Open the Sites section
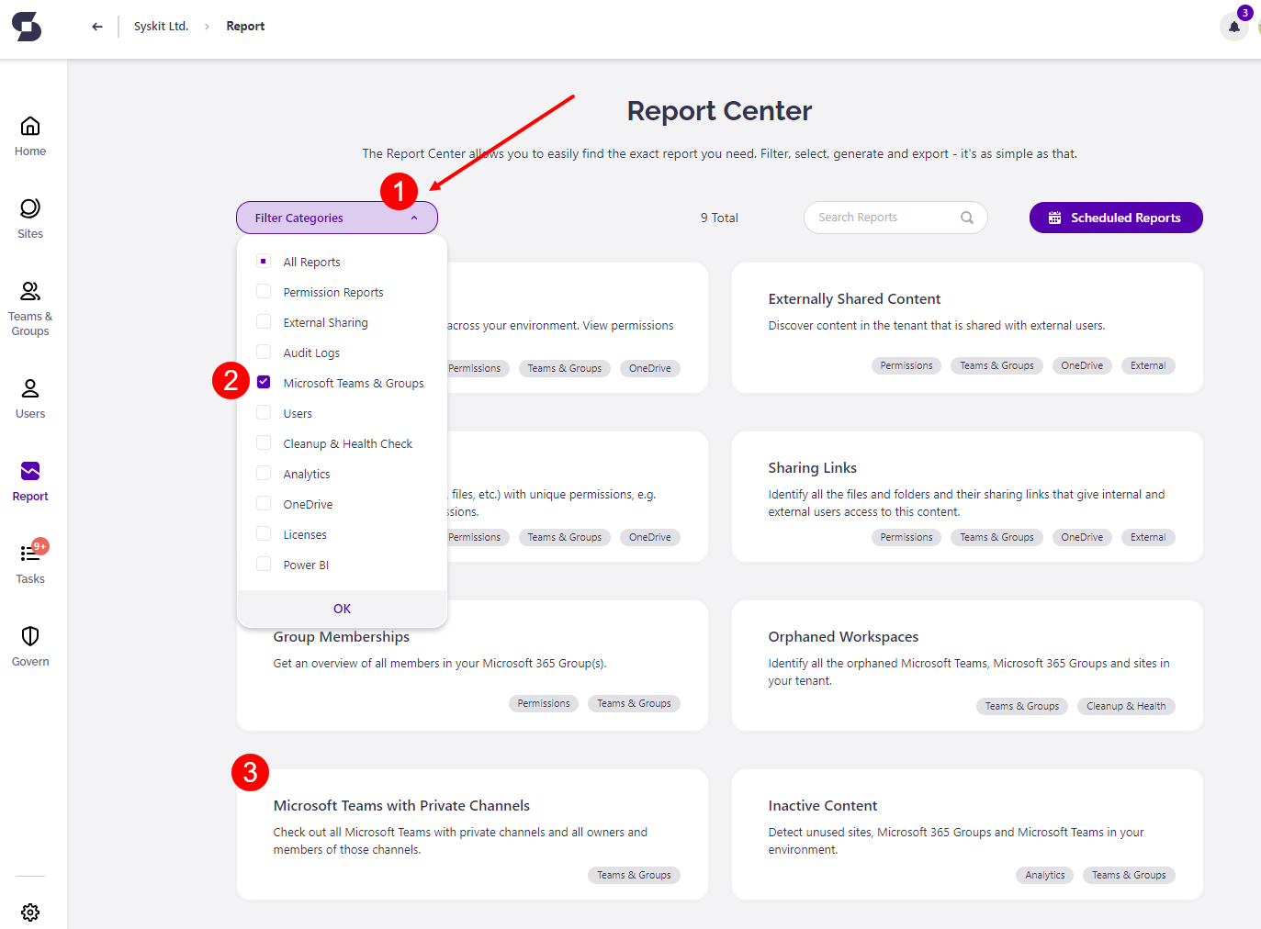Viewport: 1261px width, 929px height. [29, 218]
